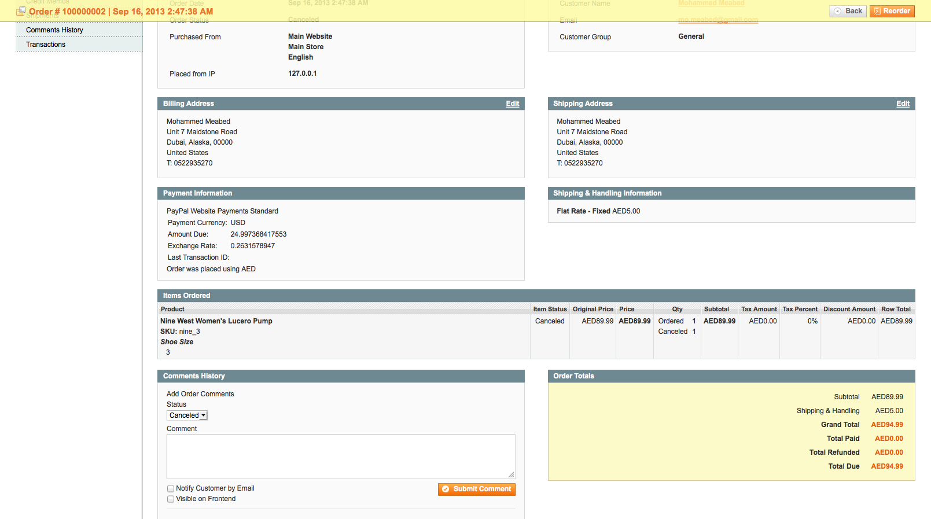The height and width of the screenshot is (519, 931).
Task: Open the Comments History sidebar tab
Action: (x=79, y=30)
